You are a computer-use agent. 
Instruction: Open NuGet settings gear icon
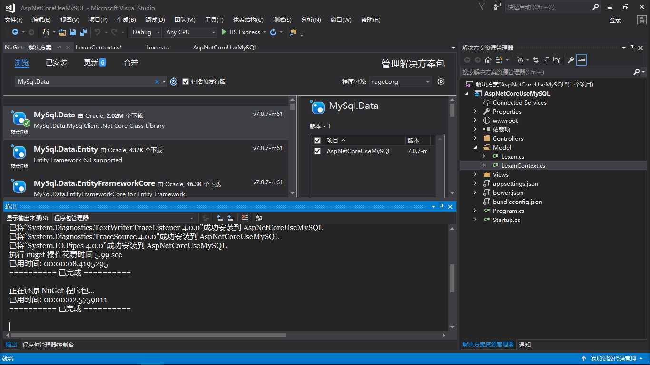pos(441,82)
